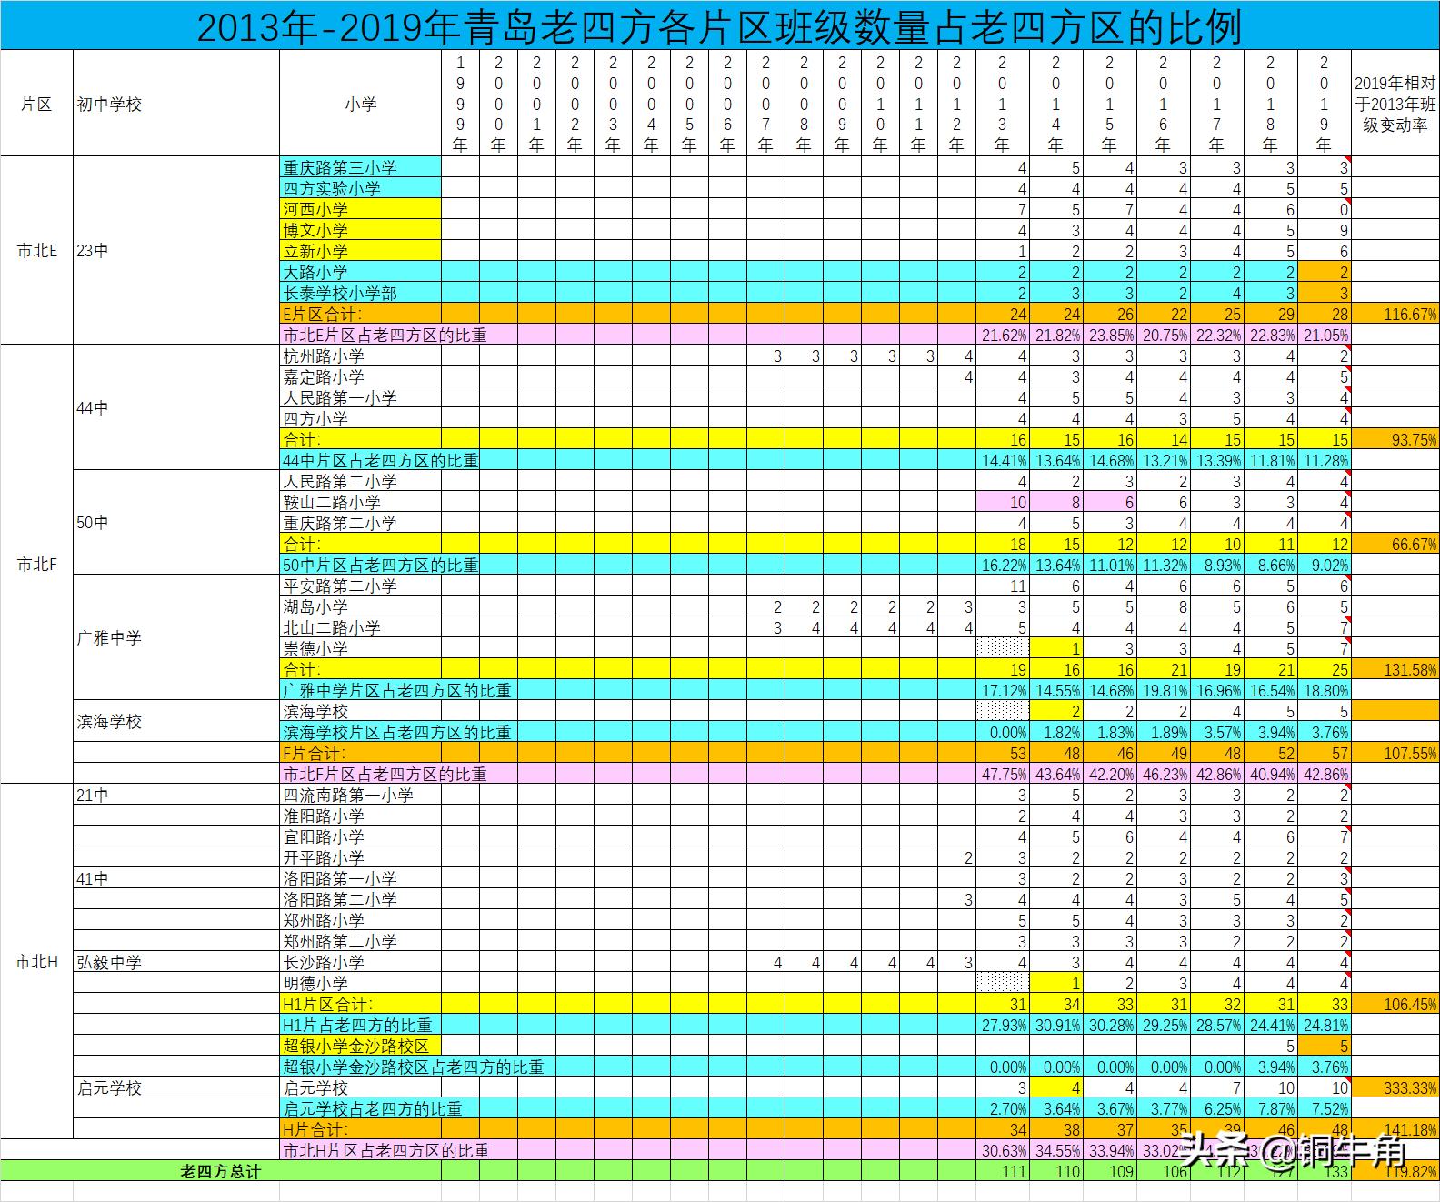
Task: Select the "洛阳路第二小学" cell
Action: coord(361,899)
